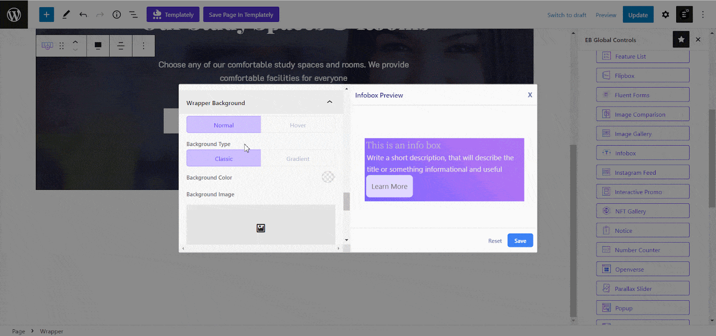Click the wrapper block type icon

click(47, 46)
